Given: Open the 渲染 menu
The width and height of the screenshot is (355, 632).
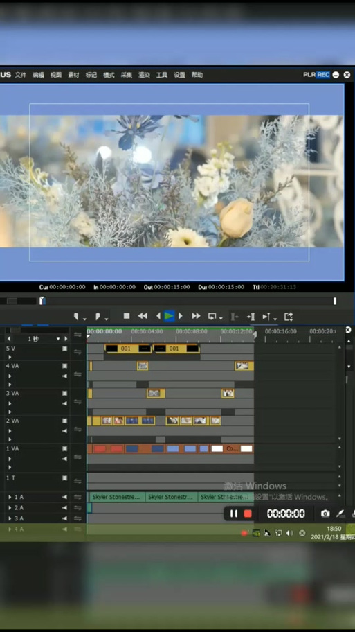Looking at the screenshot, I should point(144,75).
